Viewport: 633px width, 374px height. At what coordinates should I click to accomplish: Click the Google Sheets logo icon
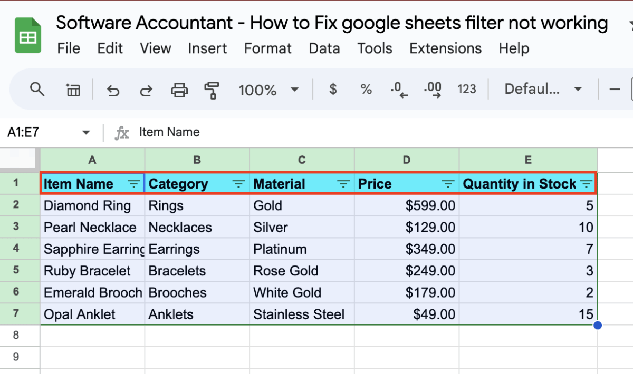pyautogui.click(x=28, y=35)
